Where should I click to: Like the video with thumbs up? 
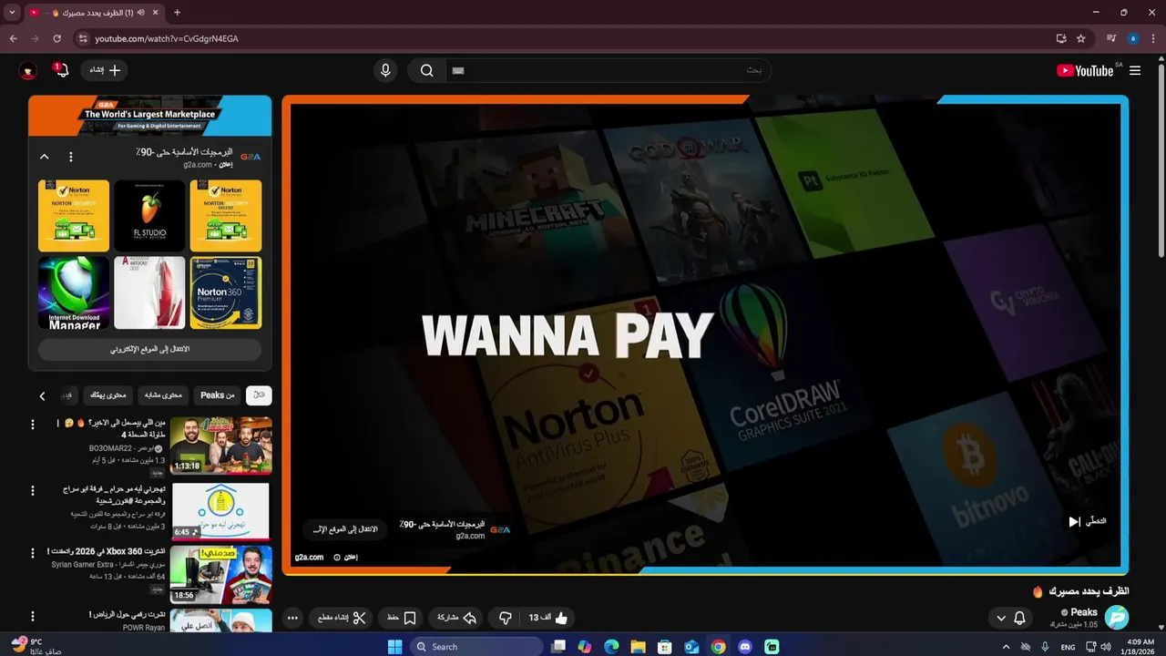[548, 618]
